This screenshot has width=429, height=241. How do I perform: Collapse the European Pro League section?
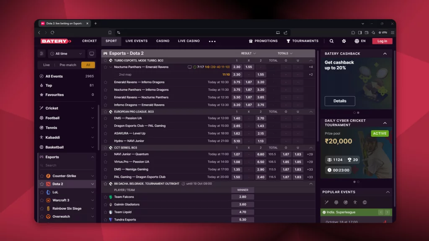[x=311, y=112]
